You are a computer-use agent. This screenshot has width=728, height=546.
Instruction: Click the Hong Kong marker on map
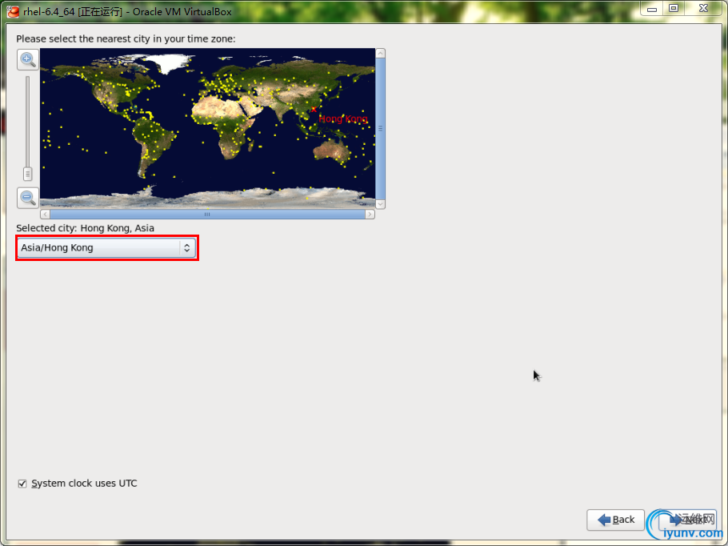point(314,109)
